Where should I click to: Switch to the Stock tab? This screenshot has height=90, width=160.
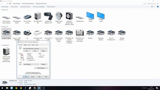click(x=29, y=45)
